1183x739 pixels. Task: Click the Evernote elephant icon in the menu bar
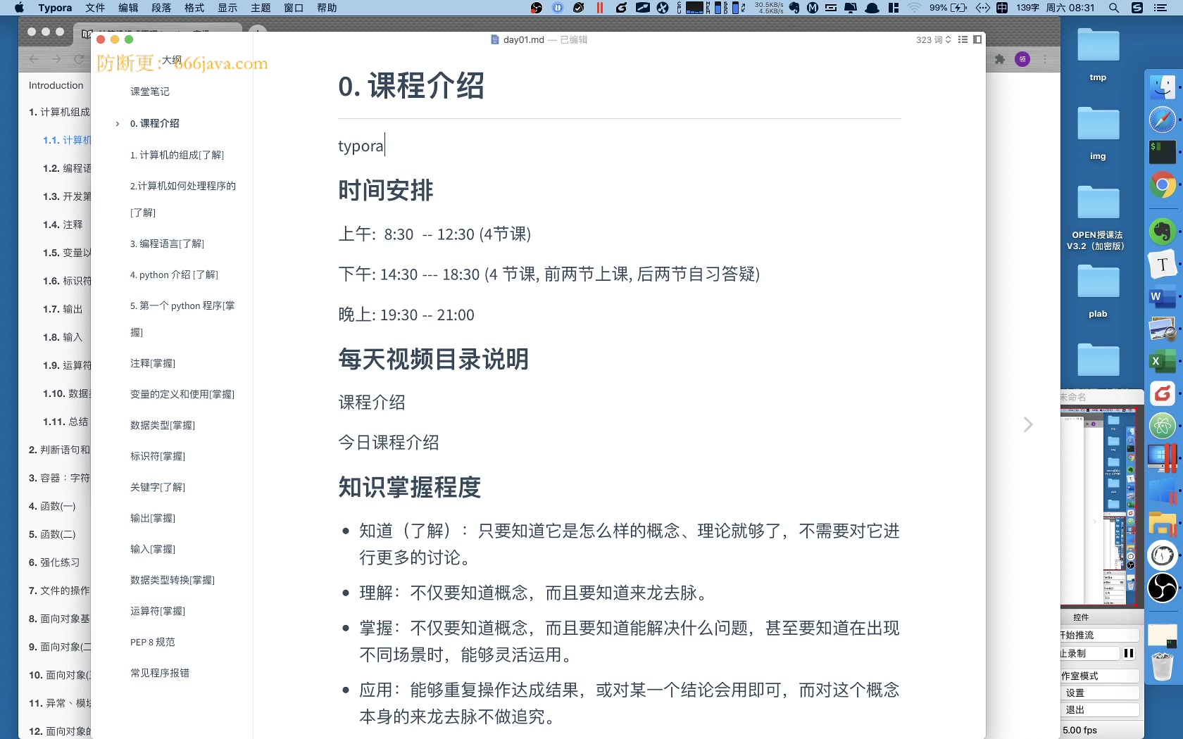[794, 8]
